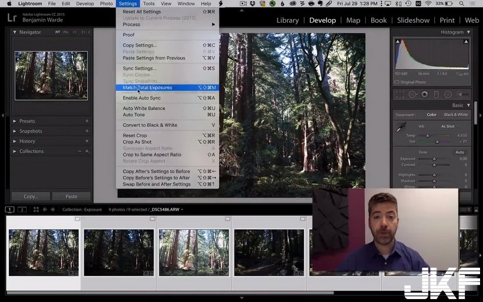Open the Spotlight search icon

pos(461,3)
